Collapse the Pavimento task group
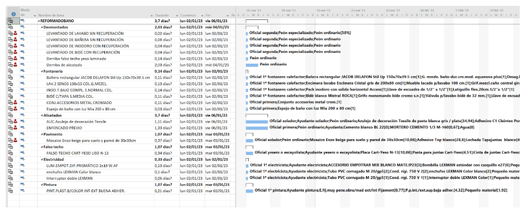The width and height of the screenshot is (526, 212). click(x=42, y=134)
